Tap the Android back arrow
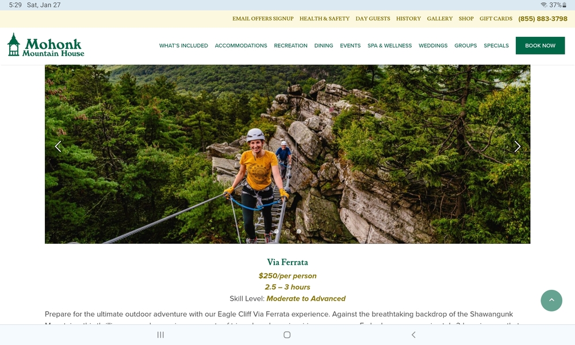This screenshot has height=345, width=575. click(x=413, y=335)
